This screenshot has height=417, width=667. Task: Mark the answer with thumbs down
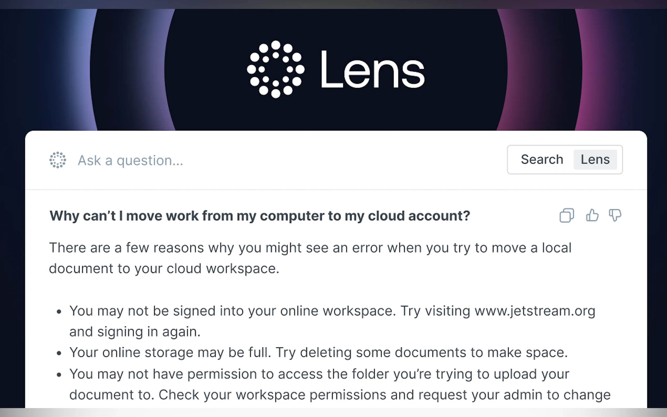(x=615, y=215)
